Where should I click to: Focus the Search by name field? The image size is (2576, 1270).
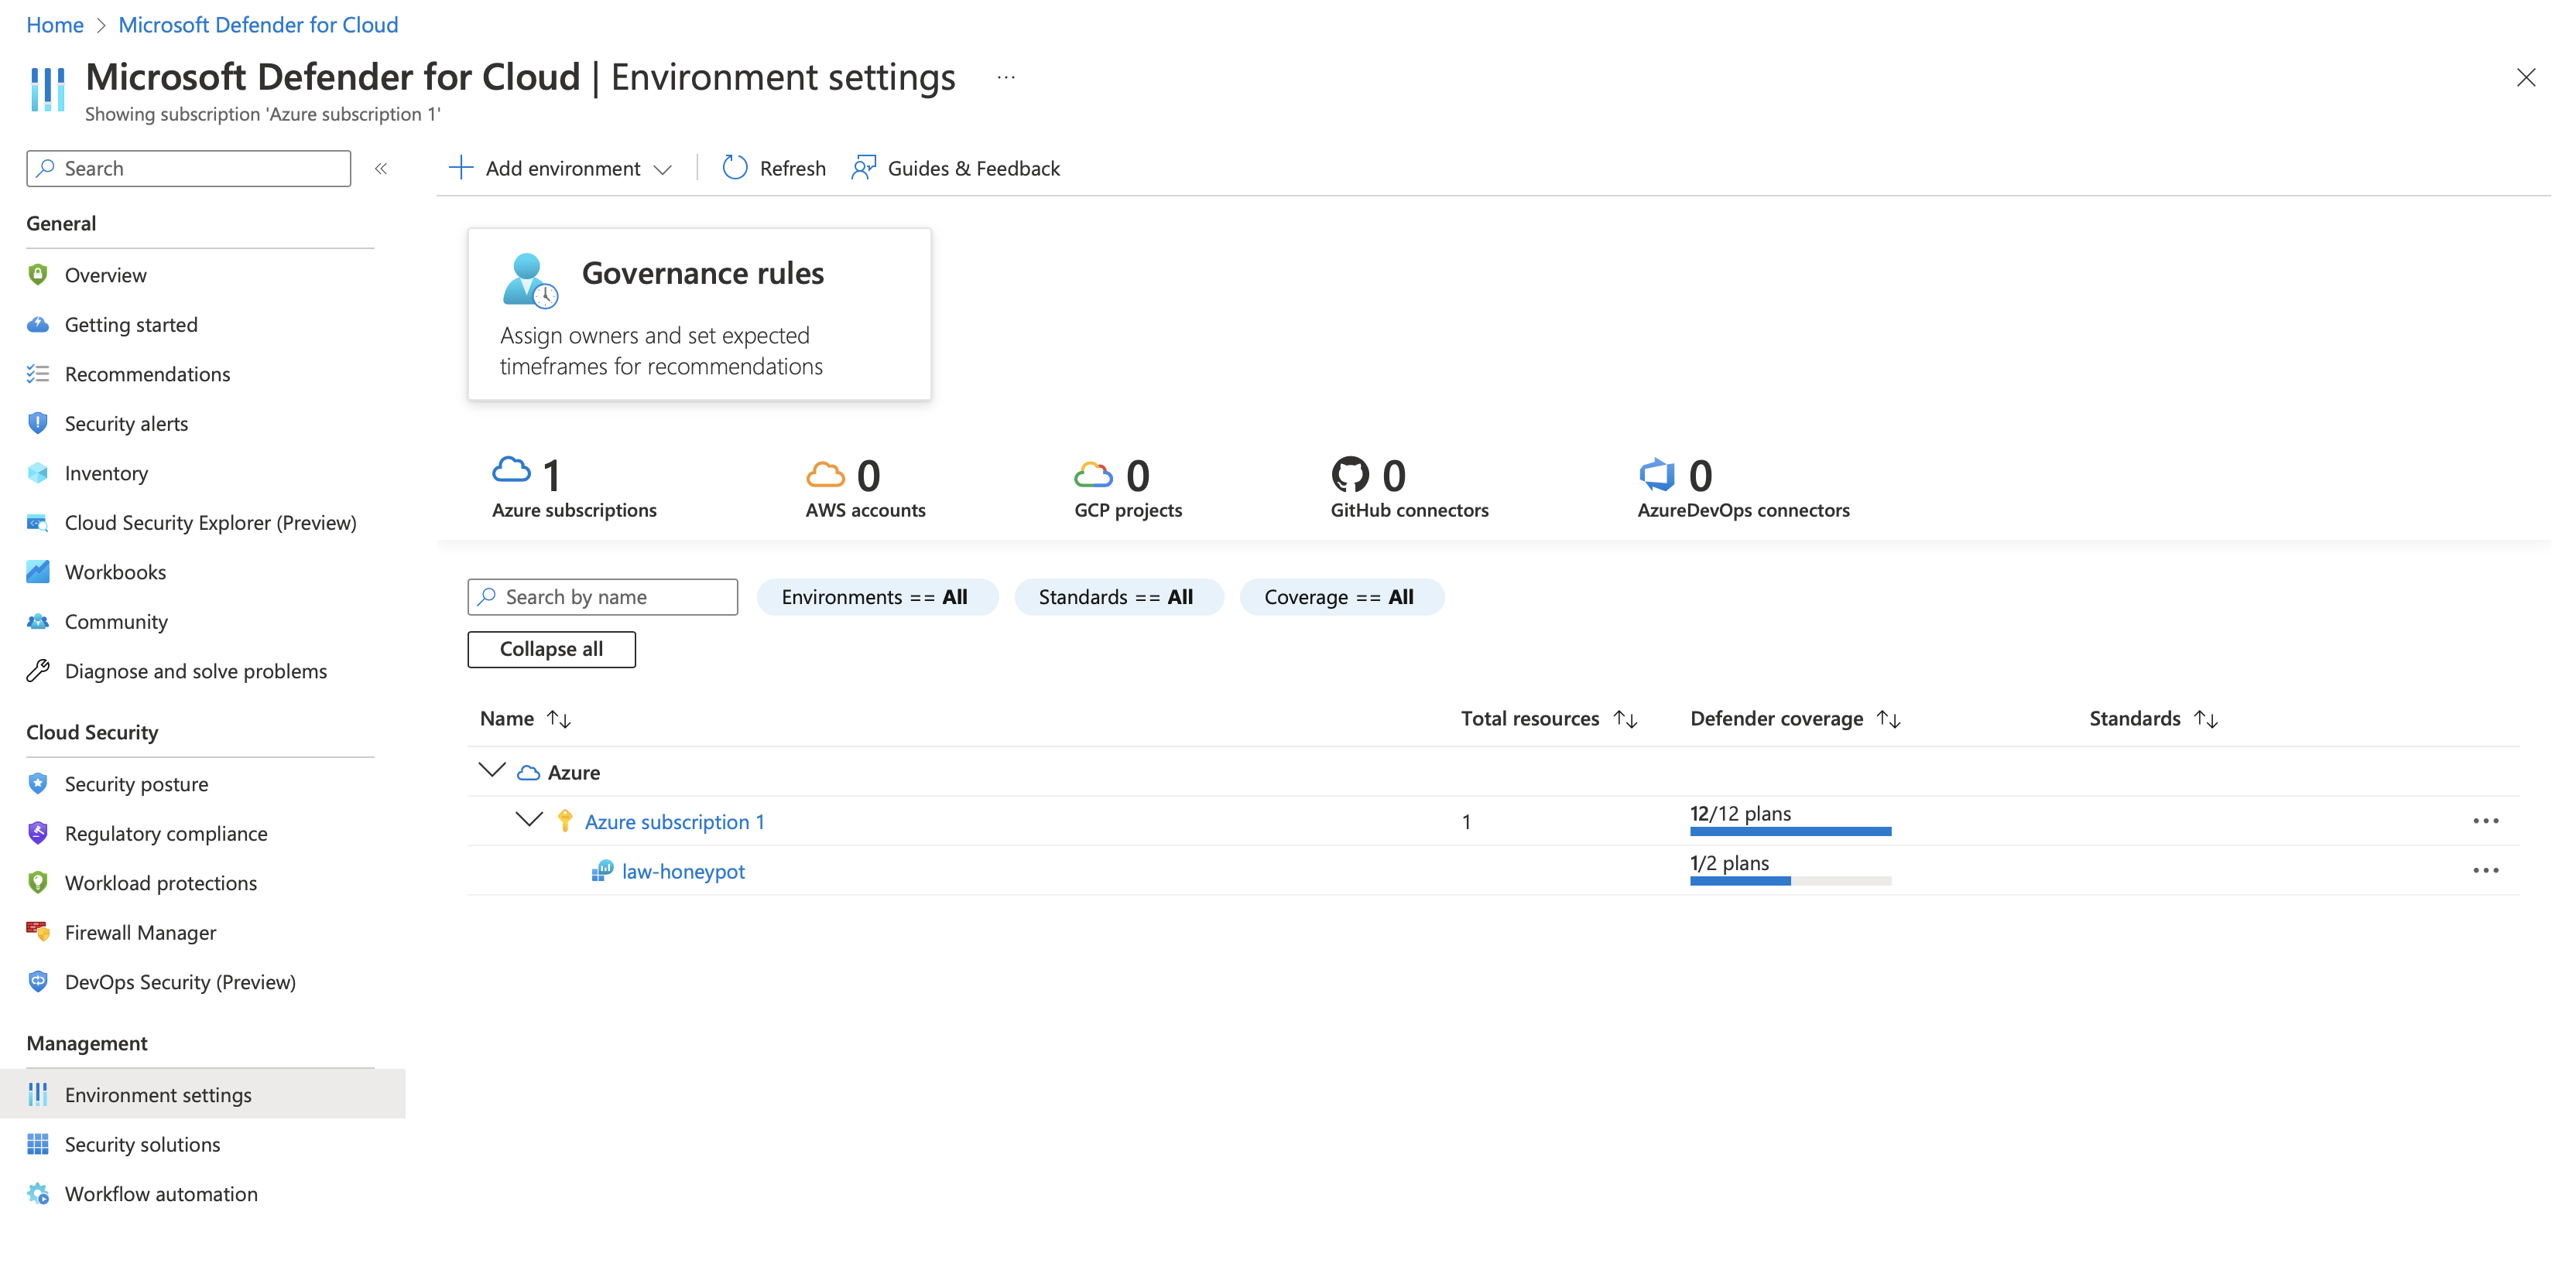pyautogui.click(x=603, y=596)
